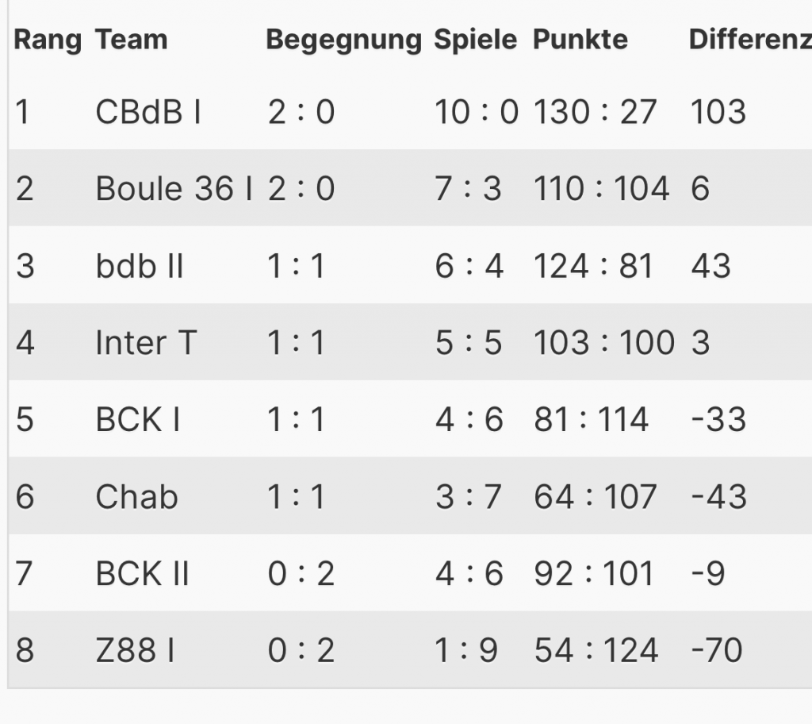Select team Boule 36 I
Screen dimensions: 812x724
coord(174,189)
